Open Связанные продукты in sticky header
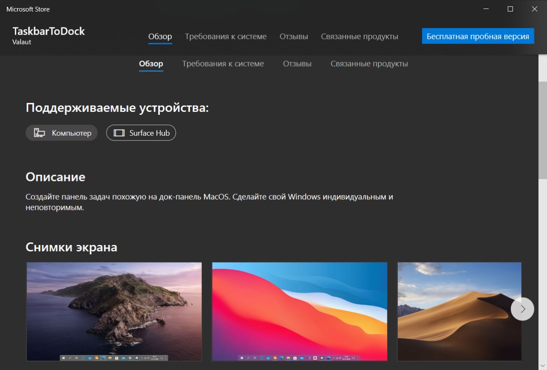Screen dimensions: 547x370 coord(359,37)
